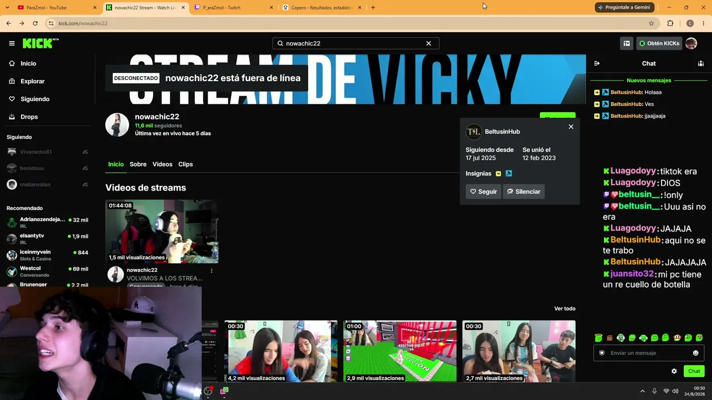The width and height of the screenshot is (712, 400).
Task: Click browser back arrow
Action: tap(8, 23)
